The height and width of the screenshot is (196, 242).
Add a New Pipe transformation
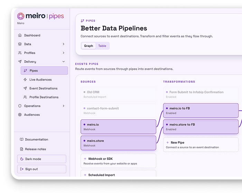coord(201,145)
